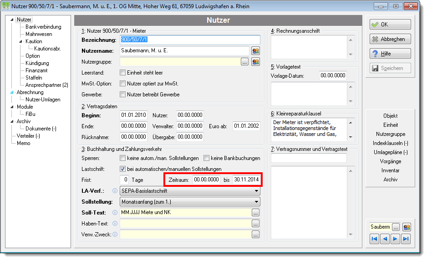Check Nutzer optiert zur MwSt.

click(123, 84)
